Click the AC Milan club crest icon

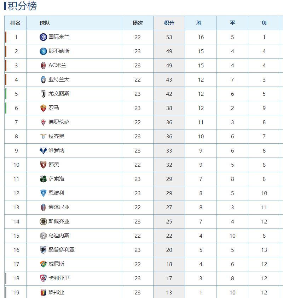(43, 65)
